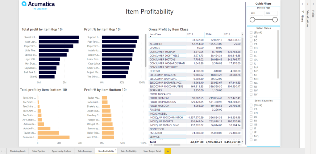This screenshot has width=316, height=154.
Task: Go to Sales Budget Detail tab
Action: click(152, 151)
